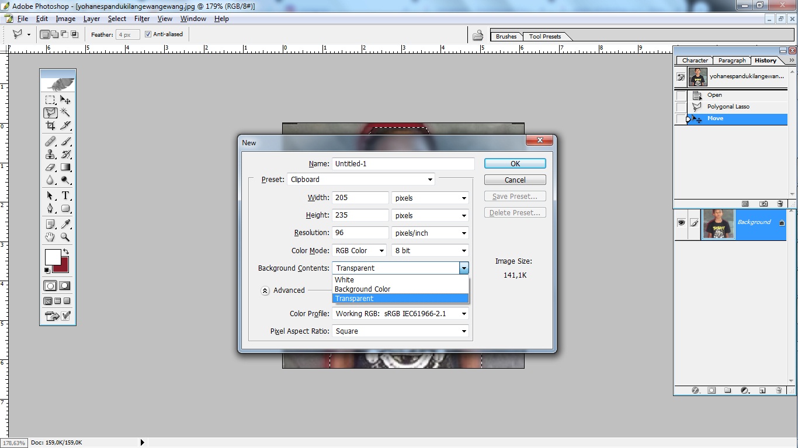The height and width of the screenshot is (448, 798).
Task: Open Resolution units dropdown
Action: [x=430, y=233]
